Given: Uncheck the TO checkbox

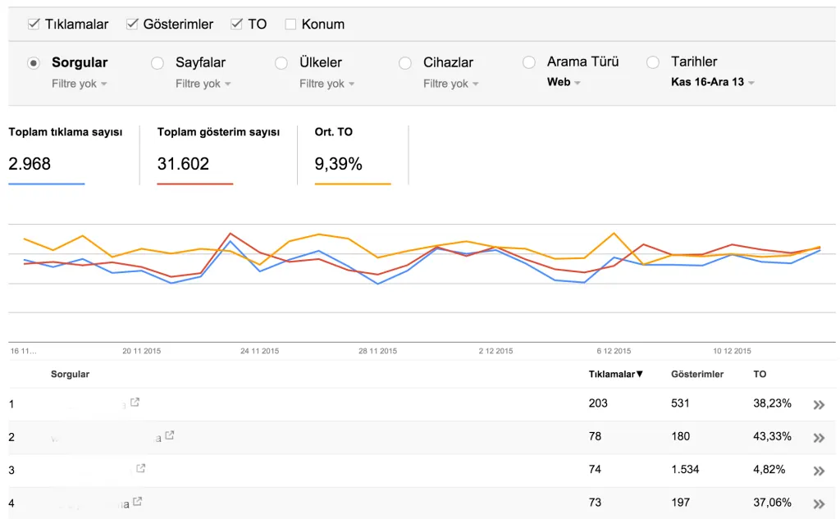Looking at the screenshot, I should 236,24.
